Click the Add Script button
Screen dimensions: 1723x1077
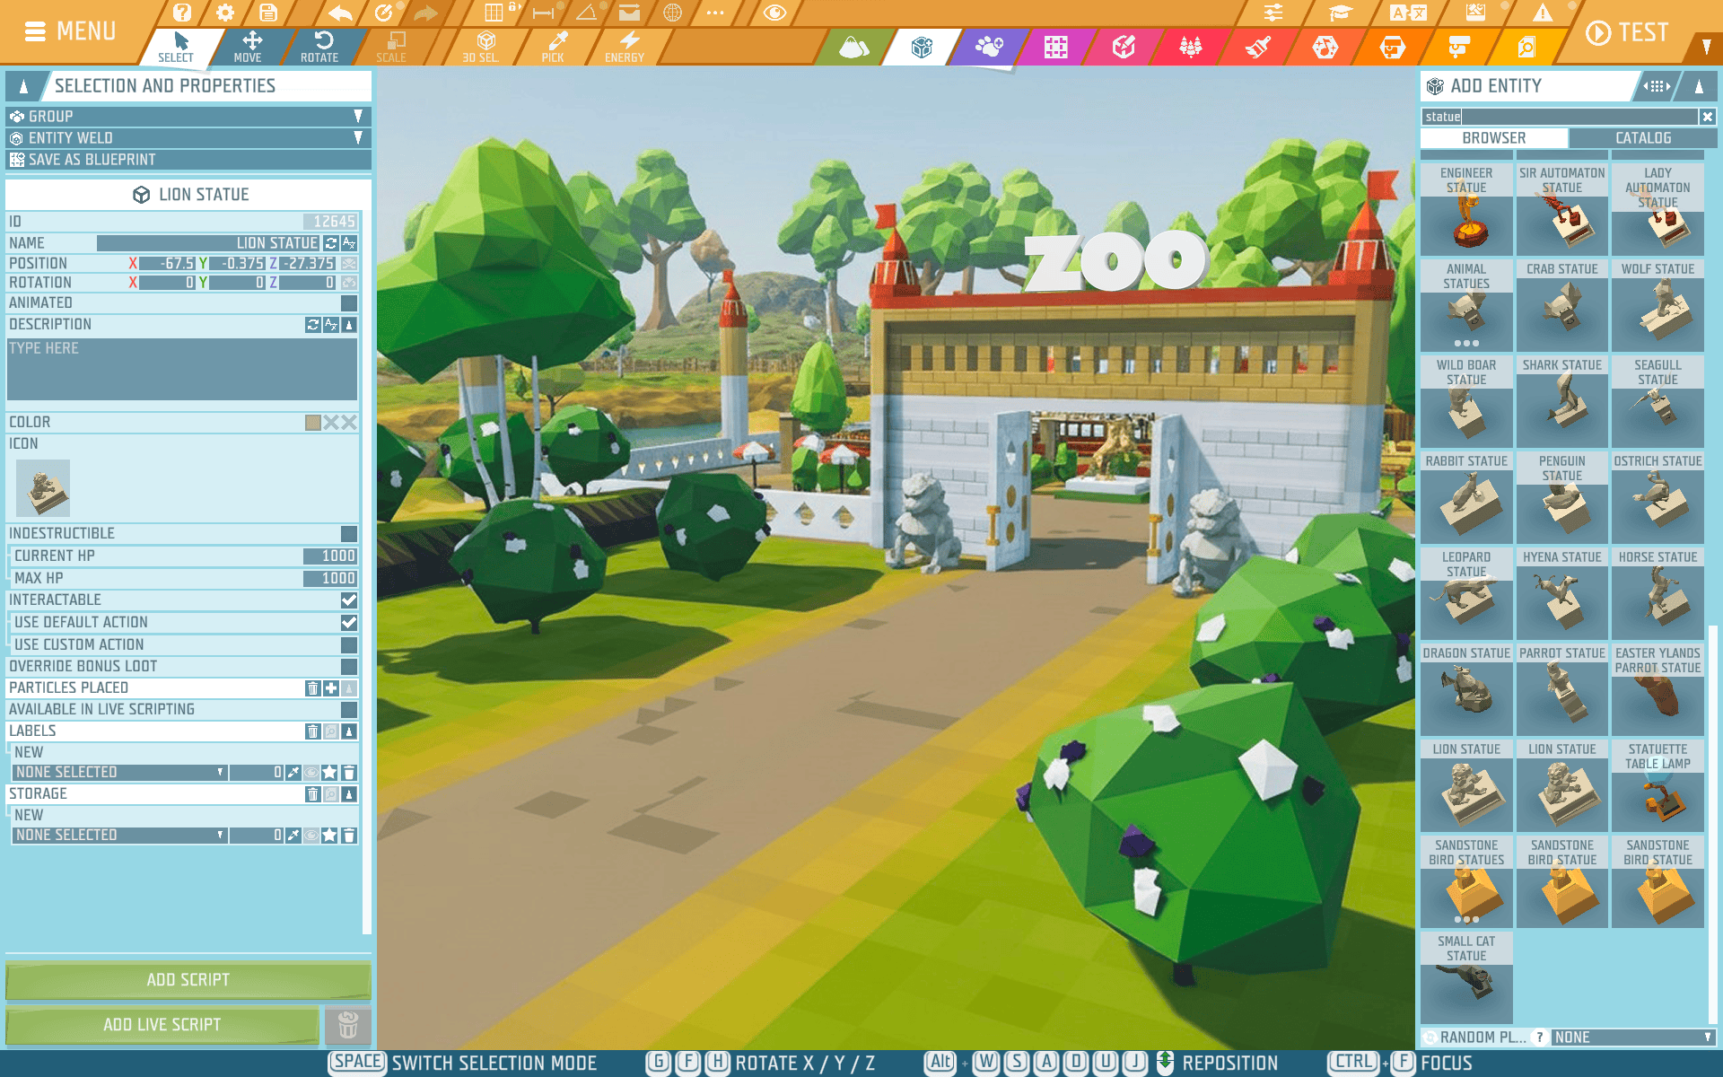click(x=188, y=980)
